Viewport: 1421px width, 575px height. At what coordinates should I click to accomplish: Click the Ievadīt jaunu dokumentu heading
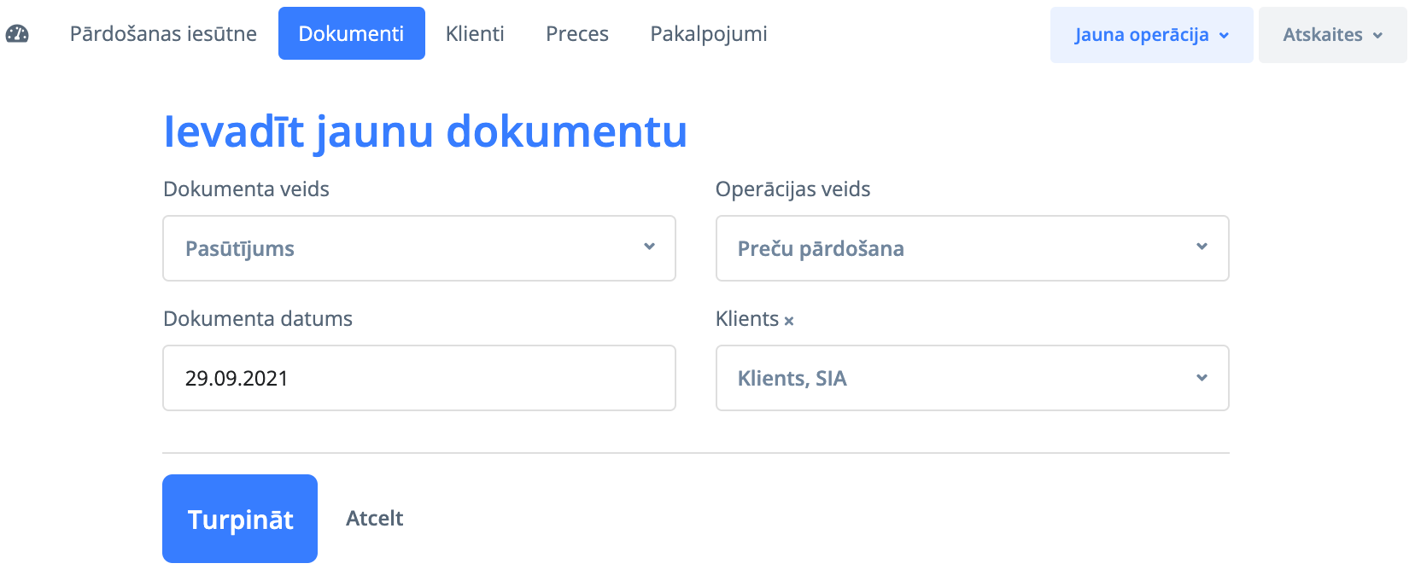pyautogui.click(x=425, y=131)
